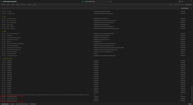Collapse the OpenGL settings section
193x105 pixels.
pyautogui.click(x=190, y=31)
